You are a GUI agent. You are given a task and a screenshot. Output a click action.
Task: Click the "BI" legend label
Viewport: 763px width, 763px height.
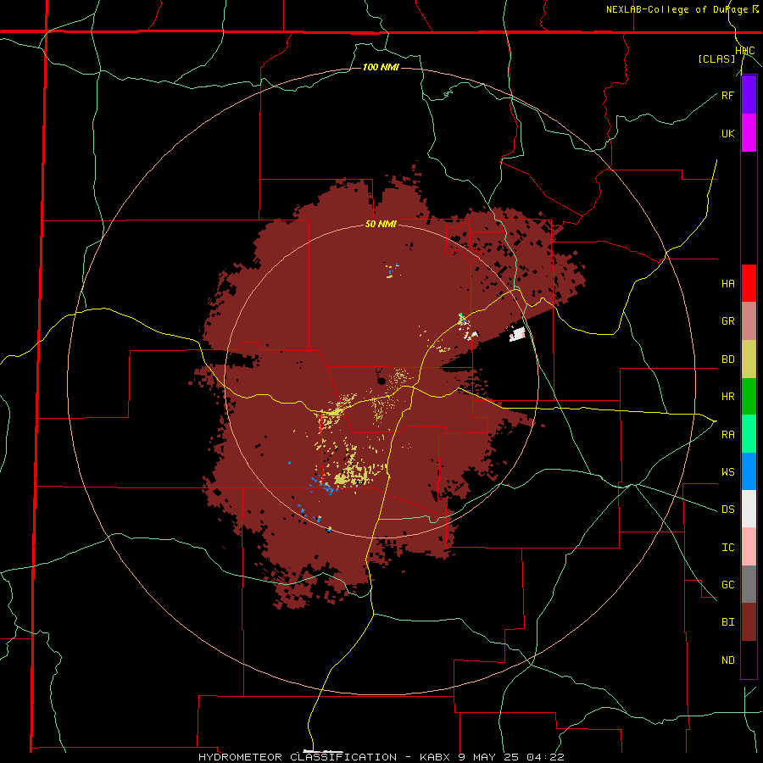click(727, 622)
